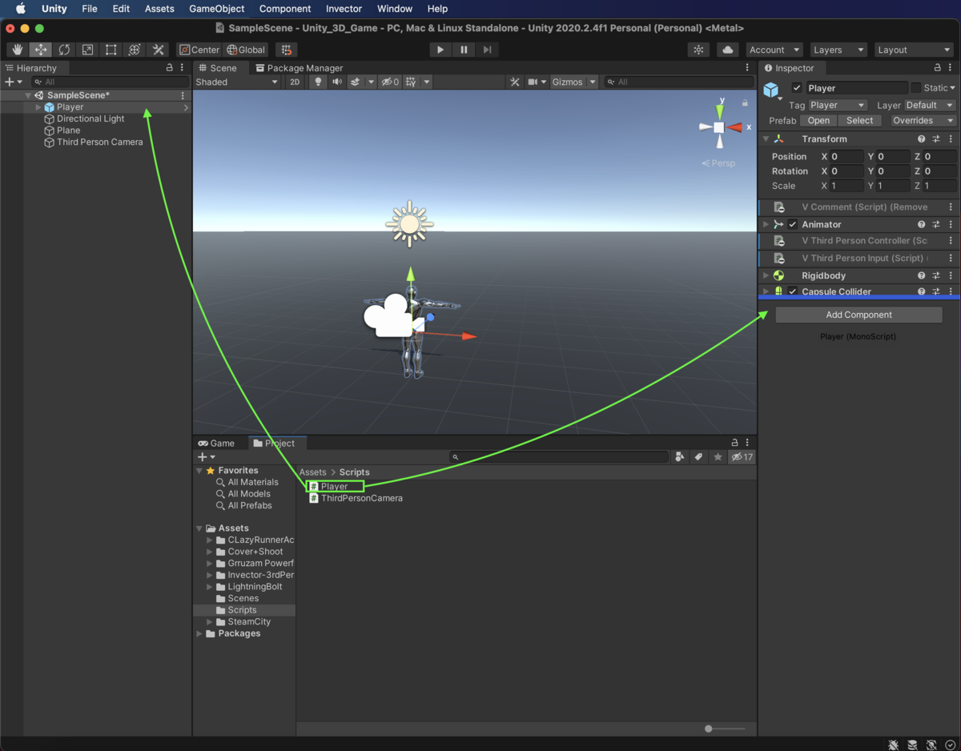The width and height of the screenshot is (961, 751).
Task: Expand the Packages folder
Action: point(199,633)
